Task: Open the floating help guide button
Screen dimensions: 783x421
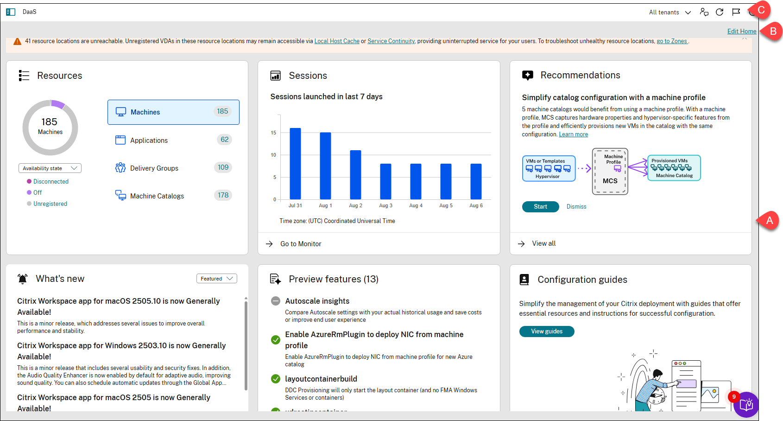Action: (746, 404)
